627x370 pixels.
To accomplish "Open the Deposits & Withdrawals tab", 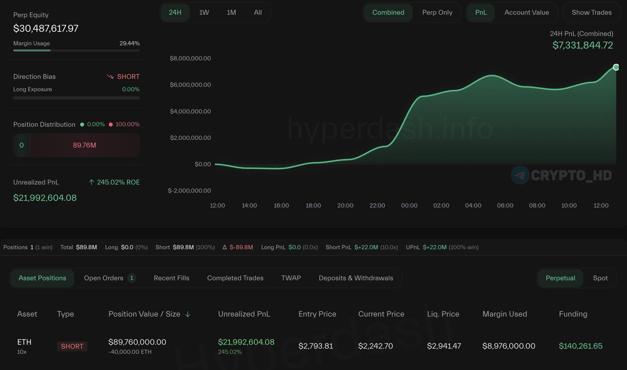I will 356,278.
